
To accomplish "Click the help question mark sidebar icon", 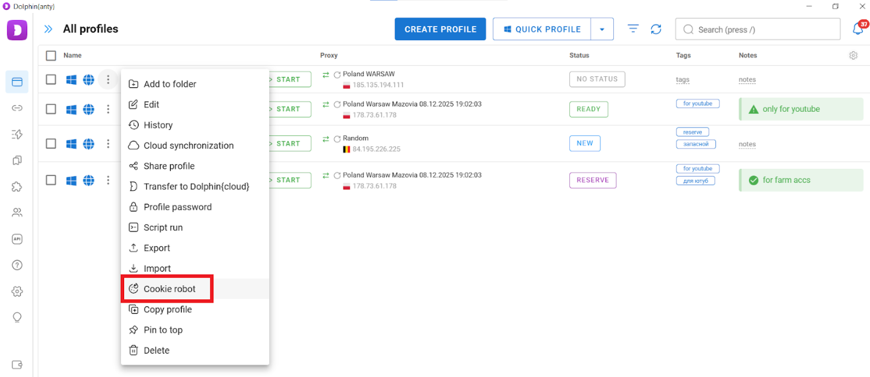I will click(17, 265).
